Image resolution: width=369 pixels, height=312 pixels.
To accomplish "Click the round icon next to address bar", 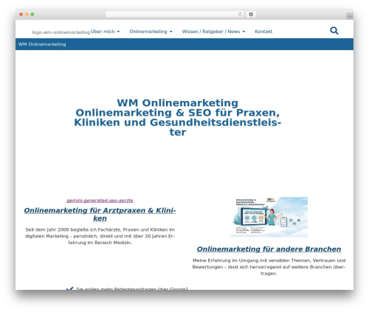I will coord(251,14).
